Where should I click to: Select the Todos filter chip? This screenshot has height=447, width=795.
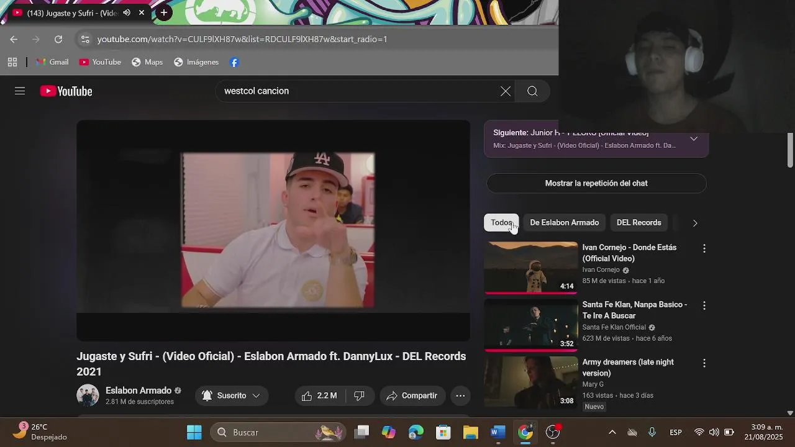(501, 222)
